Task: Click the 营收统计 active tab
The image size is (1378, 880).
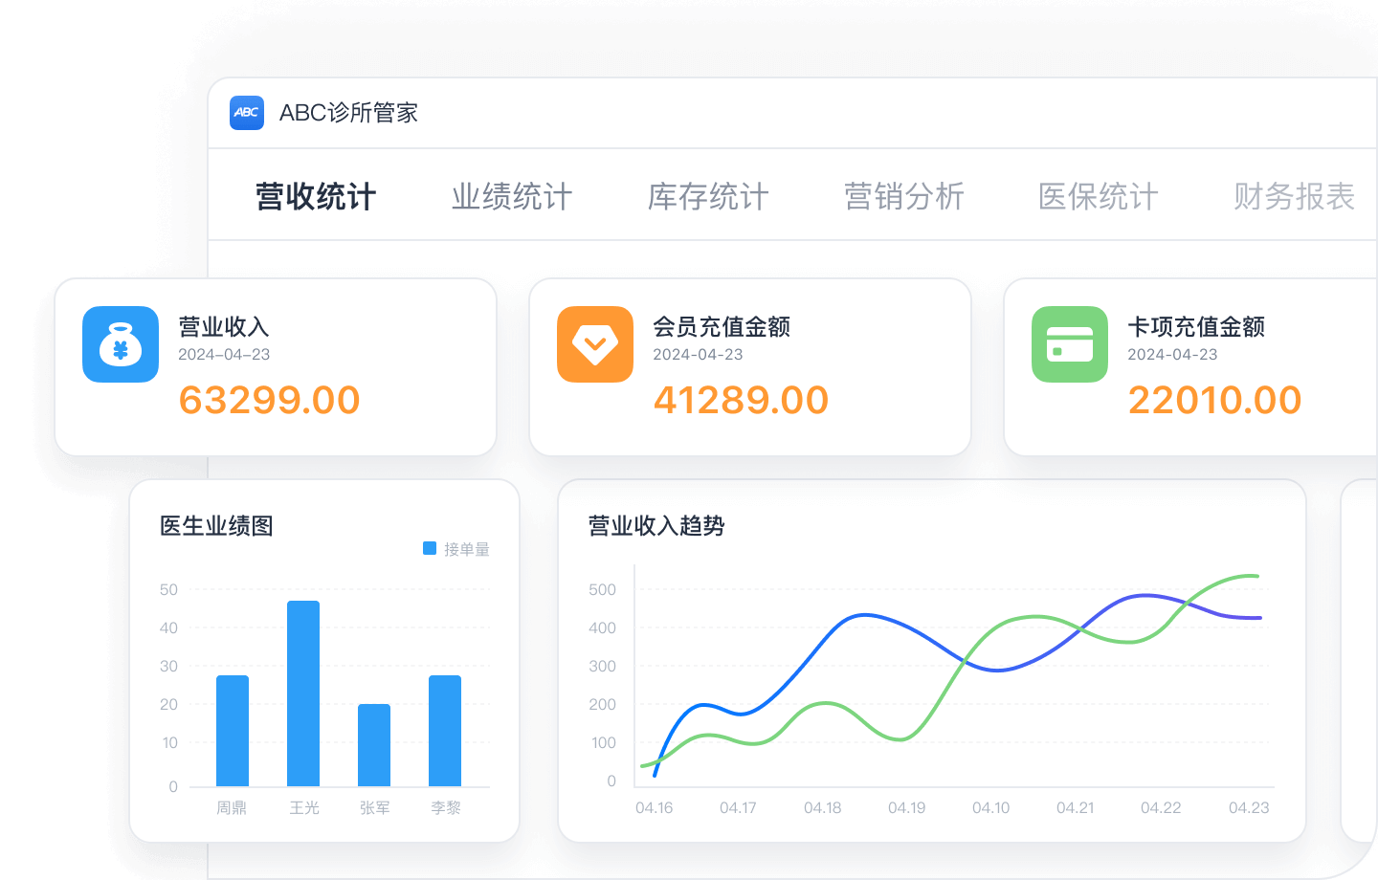Action: pos(315,197)
